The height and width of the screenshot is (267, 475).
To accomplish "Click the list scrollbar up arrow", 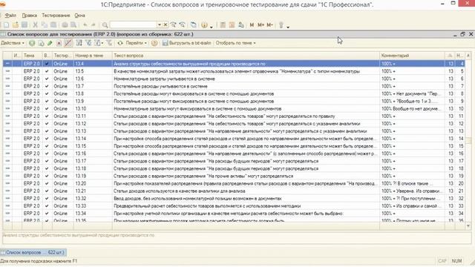I will [468, 56].
